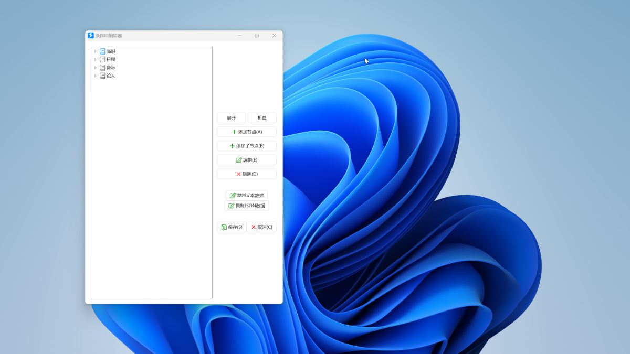Save changes with 保存(S) button
The image size is (630, 354).
(x=232, y=227)
